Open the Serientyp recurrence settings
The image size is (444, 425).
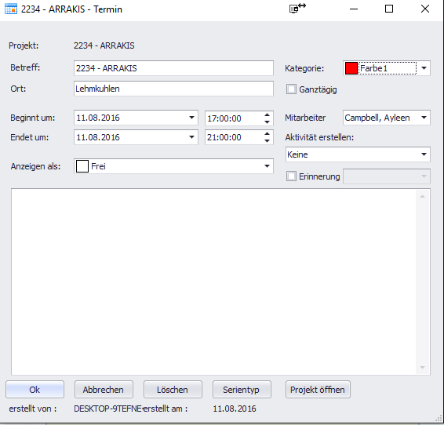[x=242, y=390]
